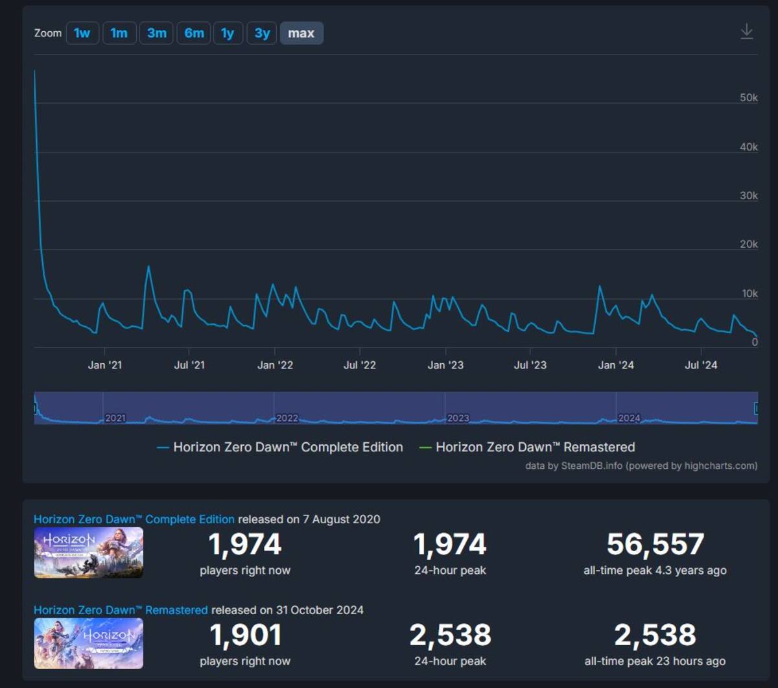This screenshot has width=778, height=688.
Task: Click the 2023 marker in the navigator
Action: pos(458,418)
